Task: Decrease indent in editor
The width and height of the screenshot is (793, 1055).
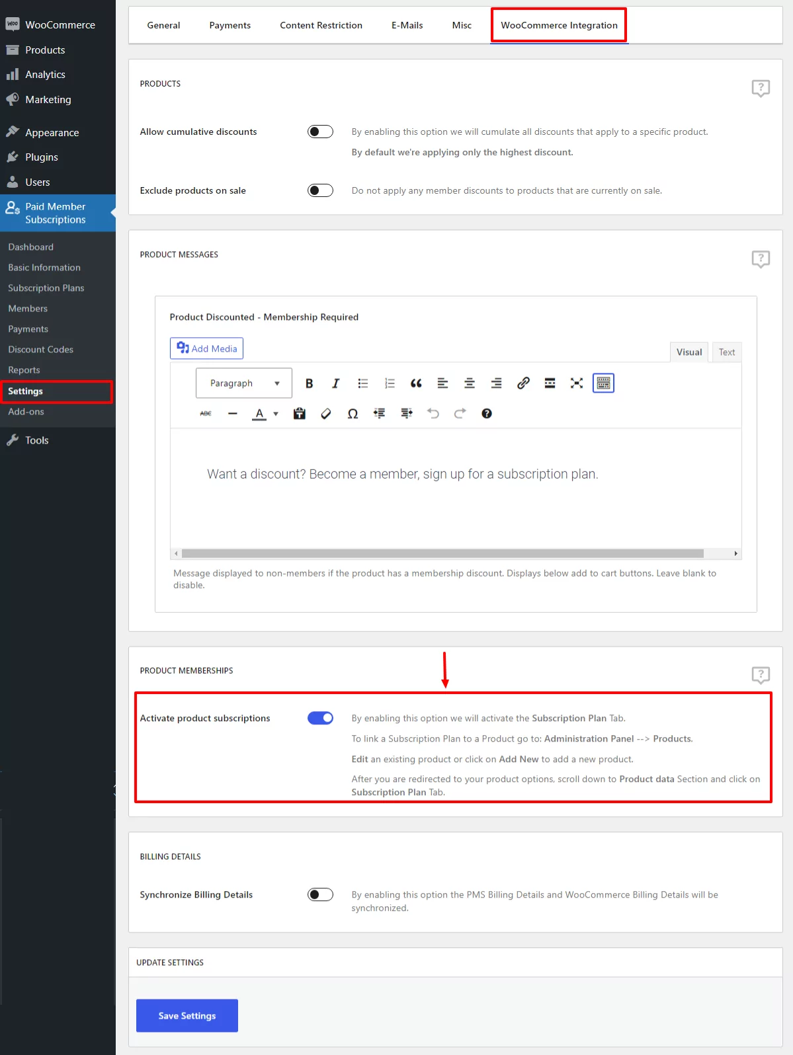Action: pos(380,414)
